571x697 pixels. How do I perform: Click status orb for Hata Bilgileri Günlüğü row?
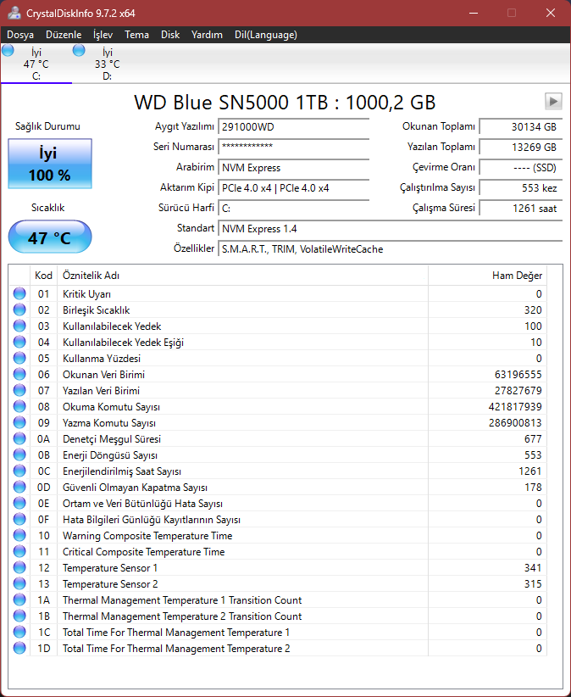[19, 519]
